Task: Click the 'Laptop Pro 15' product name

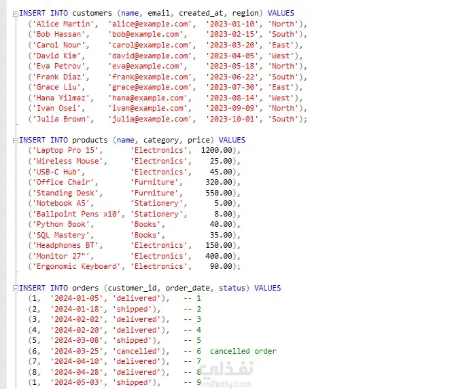Action: [65, 150]
